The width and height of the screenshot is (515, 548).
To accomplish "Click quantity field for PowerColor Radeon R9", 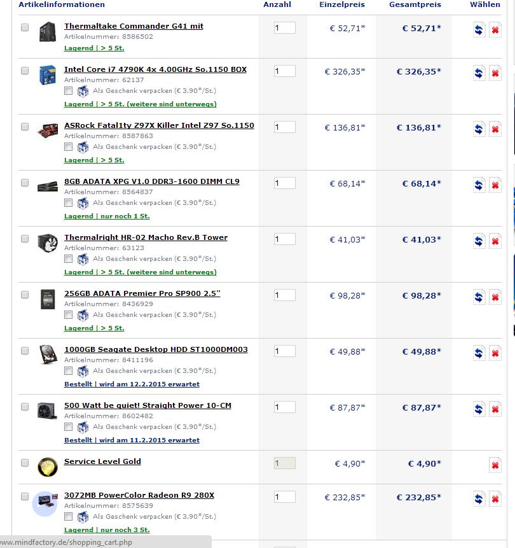I will [285, 496].
